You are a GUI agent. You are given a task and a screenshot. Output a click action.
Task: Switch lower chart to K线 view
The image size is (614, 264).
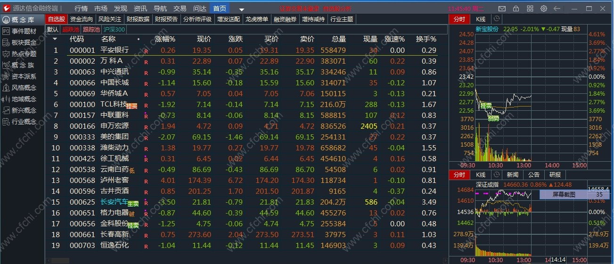481,175
